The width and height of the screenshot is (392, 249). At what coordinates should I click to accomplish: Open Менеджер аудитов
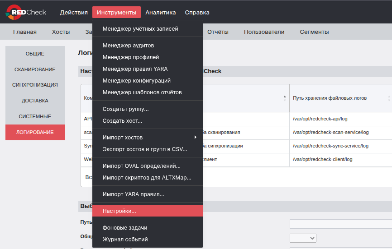pyautogui.click(x=148, y=46)
